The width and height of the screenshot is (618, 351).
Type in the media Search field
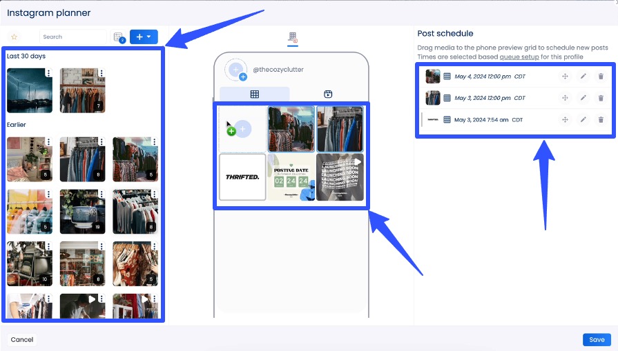coord(72,37)
